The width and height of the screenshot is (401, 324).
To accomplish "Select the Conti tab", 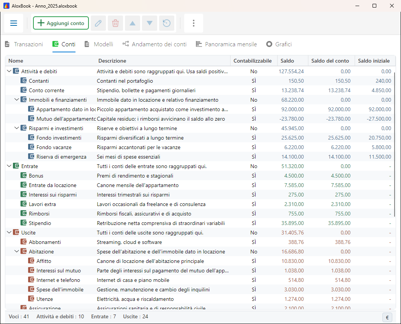I will [x=64, y=44].
